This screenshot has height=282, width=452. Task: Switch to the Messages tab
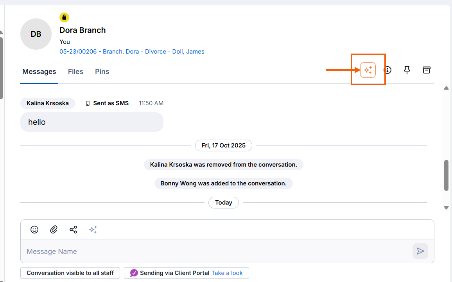point(39,72)
